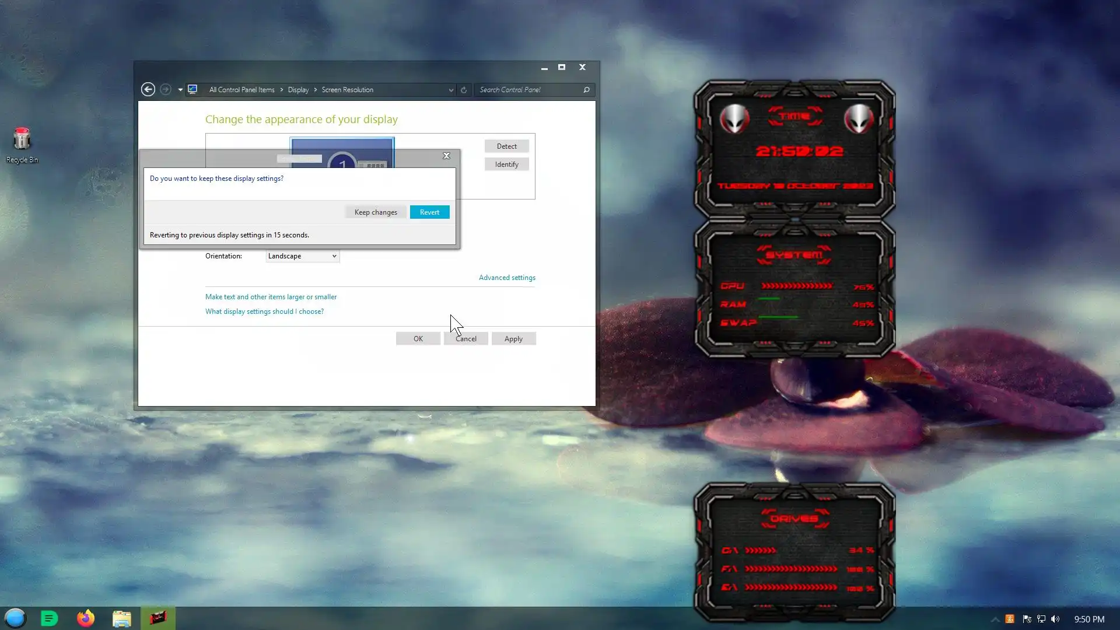Expand the address bar history dropdown arrow
Image resolution: width=1120 pixels, height=630 pixels.
pyautogui.click(x=451, y=90)
